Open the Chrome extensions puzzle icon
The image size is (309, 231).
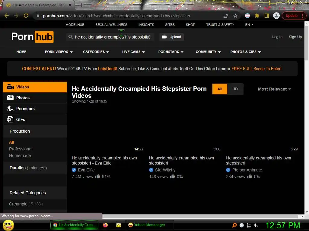point(257,16)
